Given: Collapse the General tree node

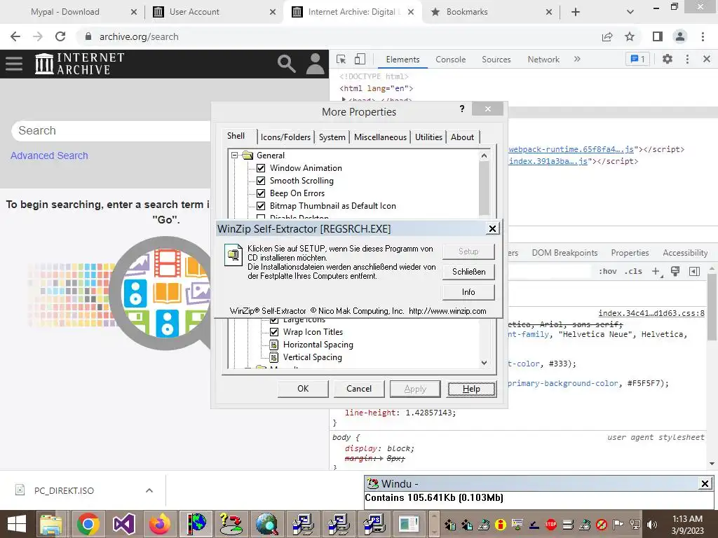Looking at the screenshot, I should pyautogui.click(x=234, y=155).
